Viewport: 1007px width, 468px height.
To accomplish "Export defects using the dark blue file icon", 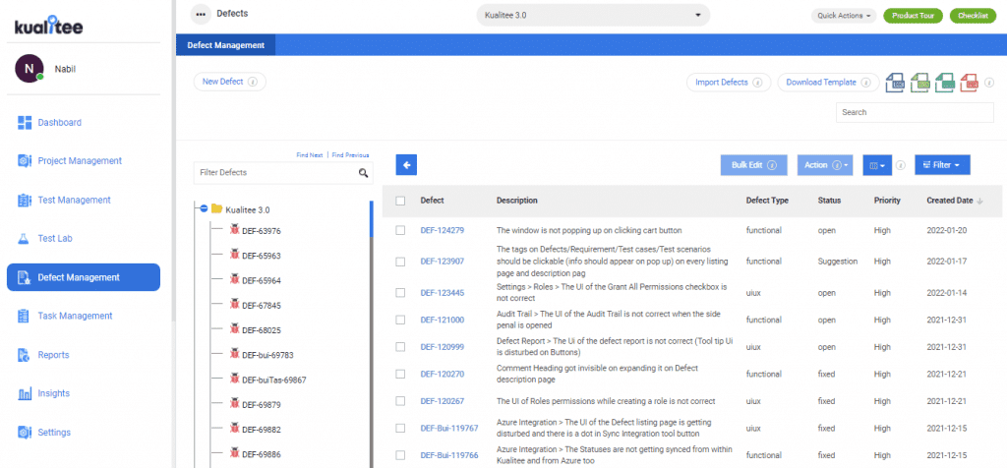I will 896,83.
